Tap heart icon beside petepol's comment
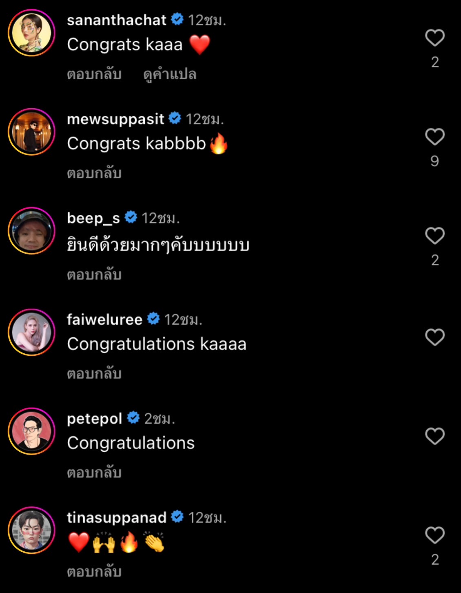Image resolution: width=461 pixels, height=593 pixels. [x=435, y=436]
